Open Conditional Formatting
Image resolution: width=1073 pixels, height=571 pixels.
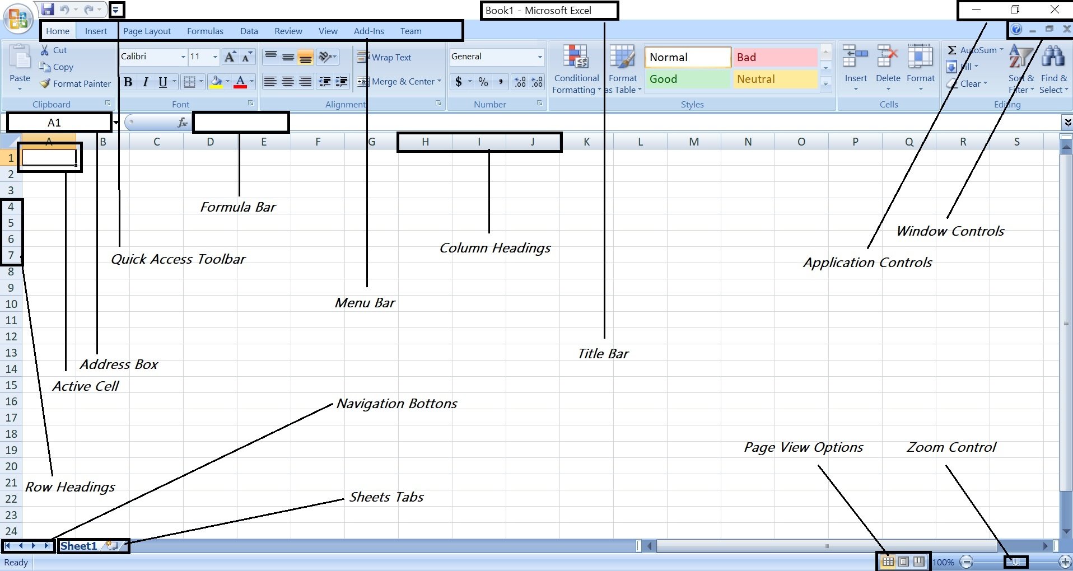(576, 69)
